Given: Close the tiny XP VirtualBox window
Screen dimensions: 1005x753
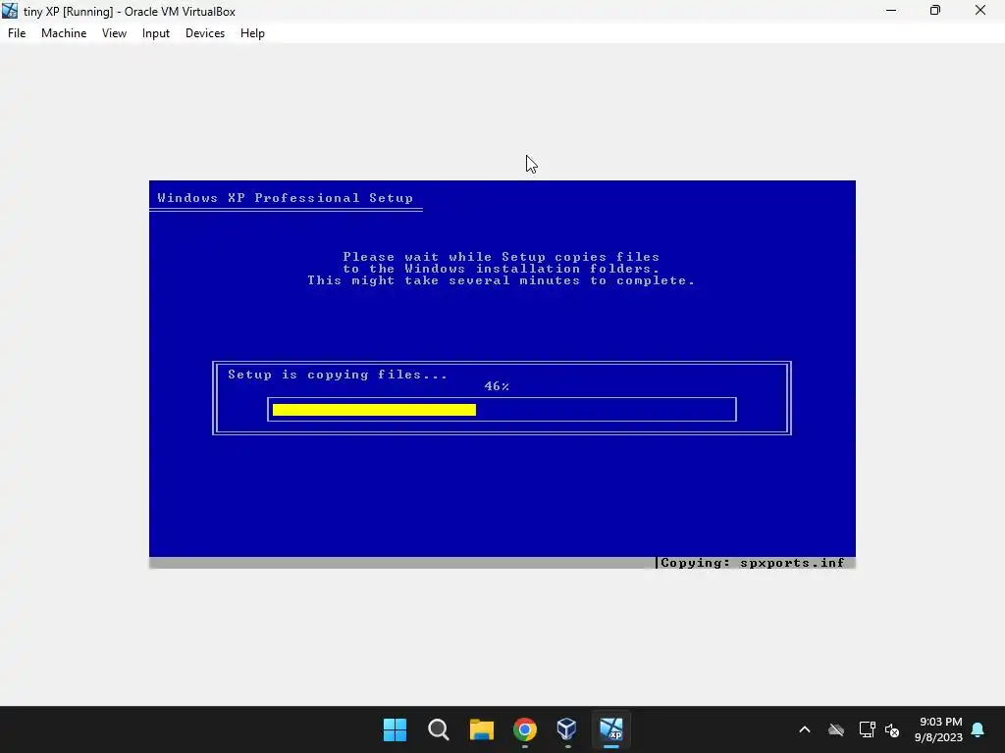Looking at the screenshot, I should click(980, 11).
